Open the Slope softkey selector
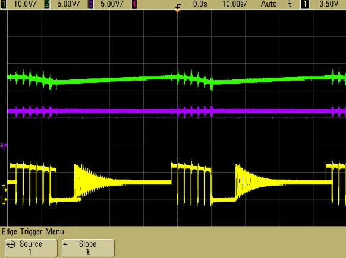Viewport: 346px width, 258px height. pyautogui.click(x=88, y=248)
